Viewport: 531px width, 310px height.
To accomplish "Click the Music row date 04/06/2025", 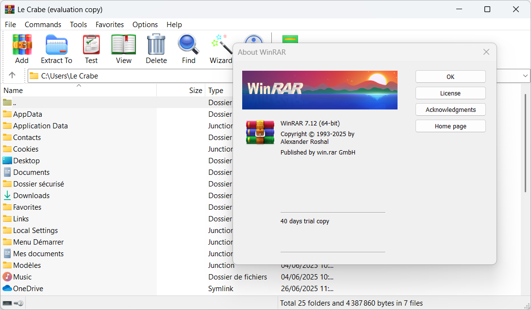I will [x=307, y=277].
